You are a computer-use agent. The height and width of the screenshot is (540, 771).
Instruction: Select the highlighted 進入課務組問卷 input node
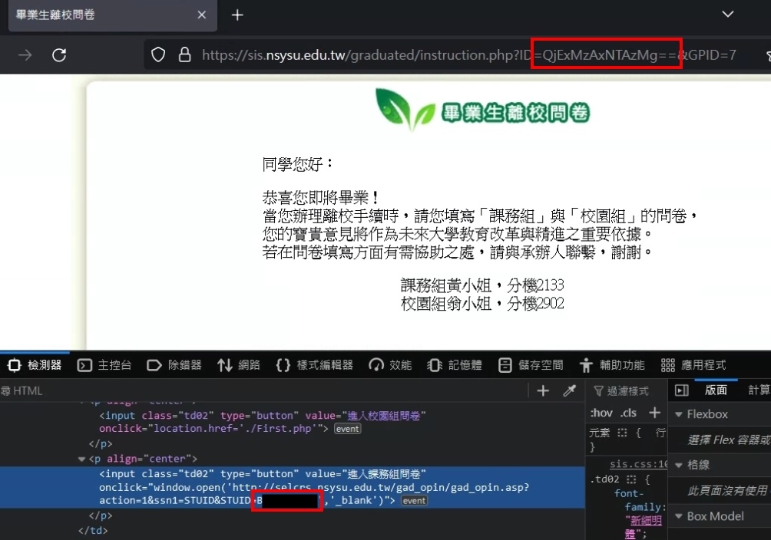(292, 487)
